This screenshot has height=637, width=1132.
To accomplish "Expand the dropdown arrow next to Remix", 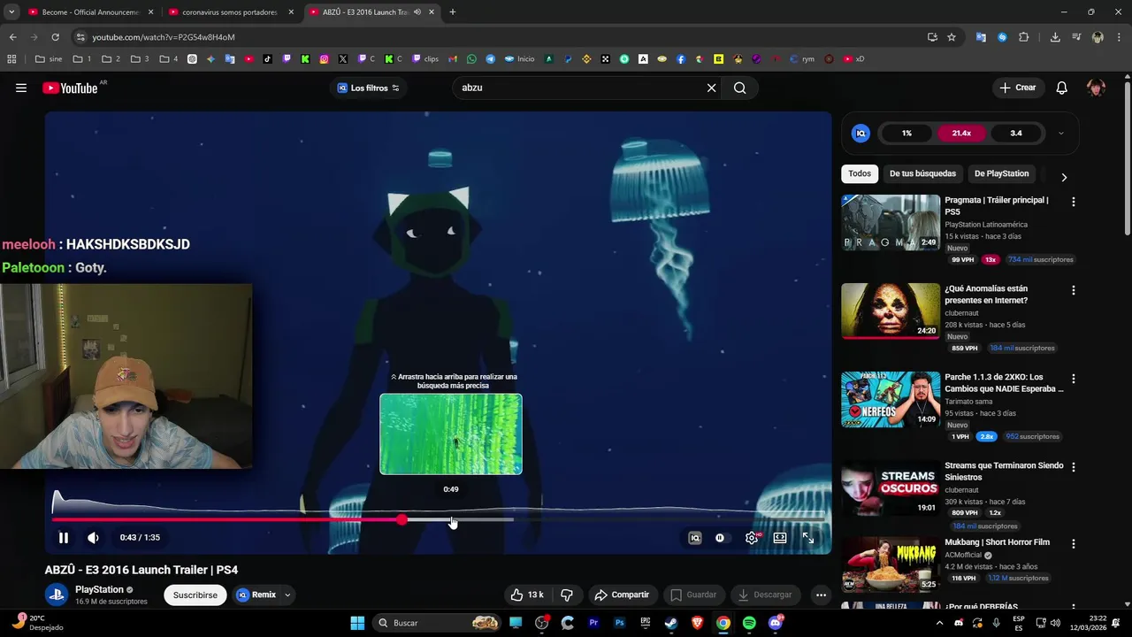I will (287, 595).
